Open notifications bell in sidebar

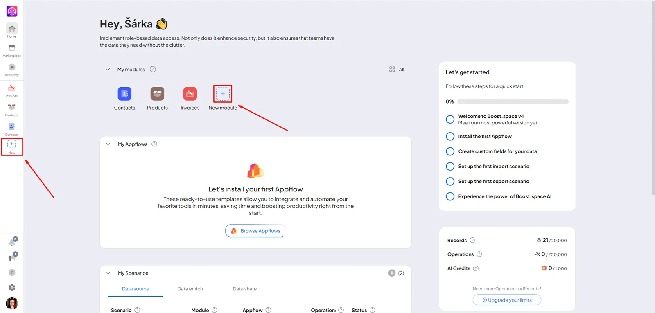coord(12,242)
